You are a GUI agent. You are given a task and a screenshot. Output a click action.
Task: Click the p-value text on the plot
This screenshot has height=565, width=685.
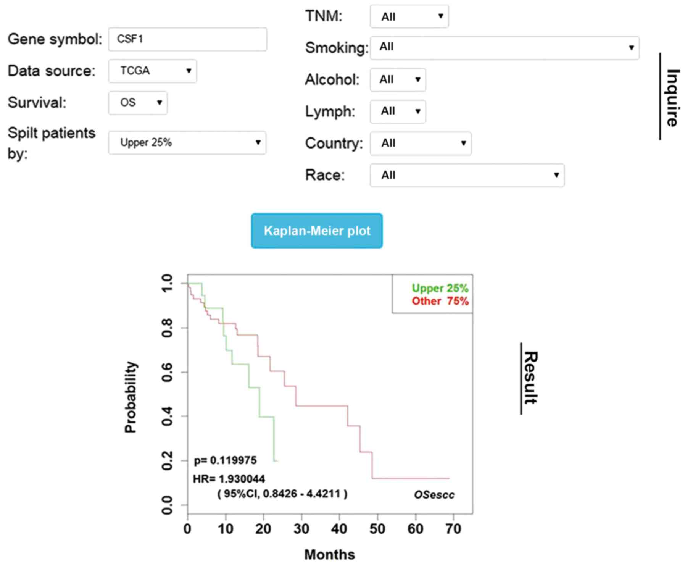pyautogui.click(x=225, y=460)
